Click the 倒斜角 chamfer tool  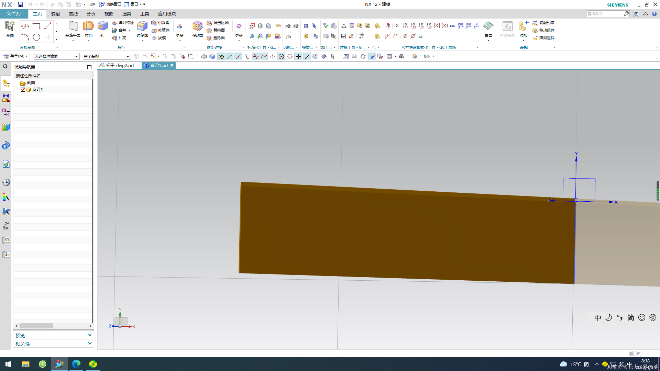[x=161, y=23]
